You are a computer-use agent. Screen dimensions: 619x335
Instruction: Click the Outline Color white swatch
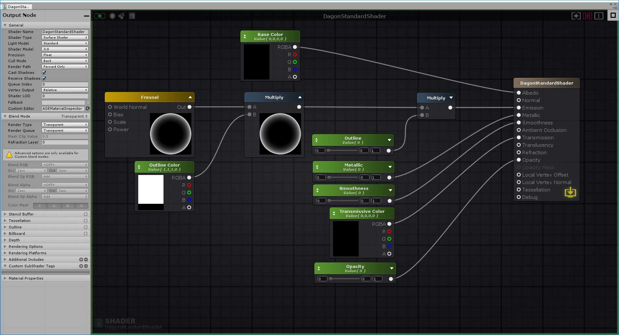[151, 190]
